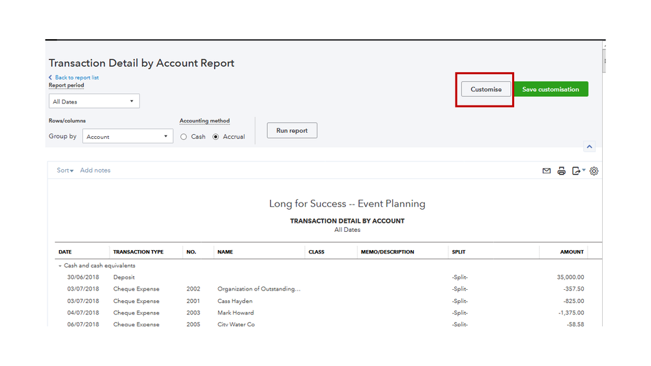Image resolution: width=651 pixels, height=366 pixels.
Task: Collapse Cash and cash equivalents group
Action: (x=60, y=266)
